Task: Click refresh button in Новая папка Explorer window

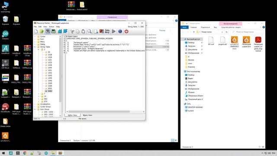Action: 226,32
